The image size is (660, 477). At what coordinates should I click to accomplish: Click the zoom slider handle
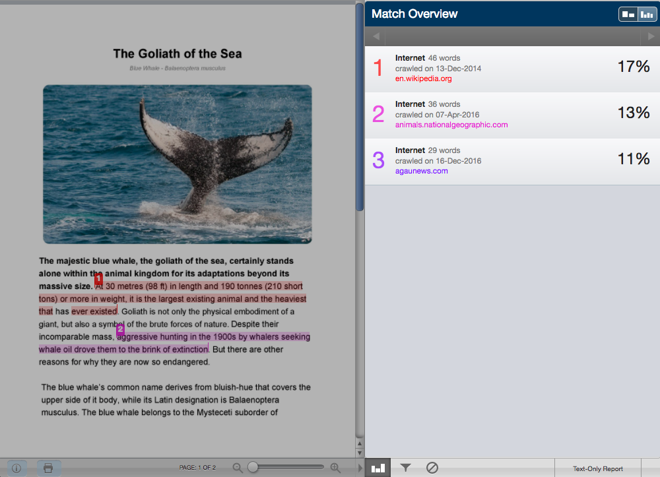253,467
